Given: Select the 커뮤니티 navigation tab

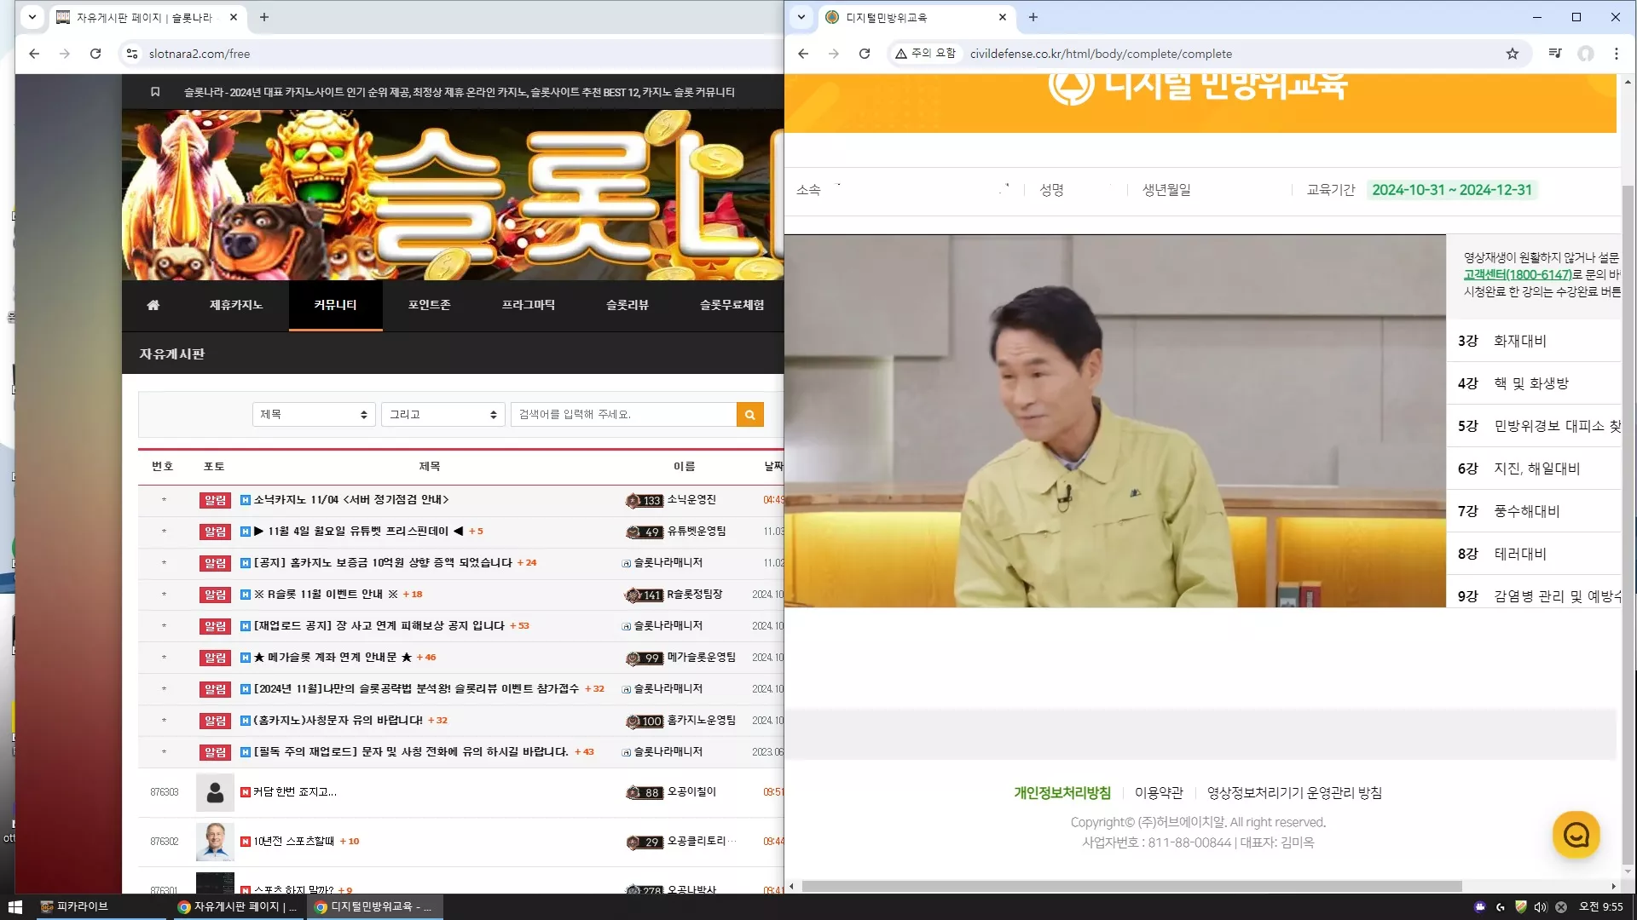Looking at the screenshot, I should pyautogui.click(x=335, y=305).
